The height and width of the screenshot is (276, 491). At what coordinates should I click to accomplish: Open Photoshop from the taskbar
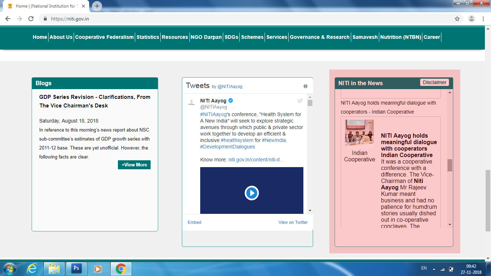point(76,268)
